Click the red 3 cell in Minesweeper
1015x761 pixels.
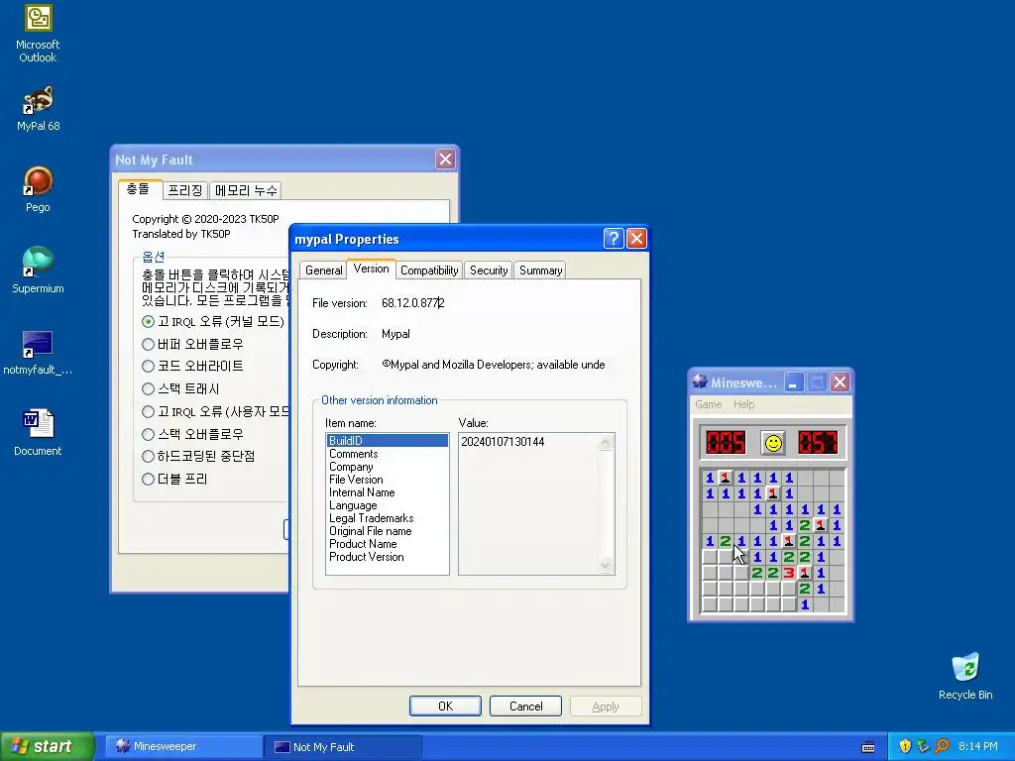(788, 573)
